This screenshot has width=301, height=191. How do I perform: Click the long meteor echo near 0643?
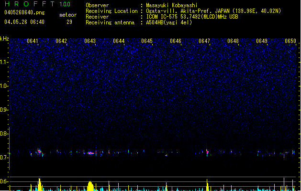pyautogui.click(x=90, y=153)
